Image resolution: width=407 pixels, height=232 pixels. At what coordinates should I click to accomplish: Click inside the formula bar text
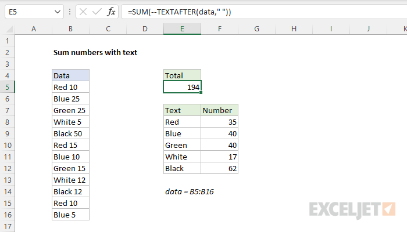179,12
